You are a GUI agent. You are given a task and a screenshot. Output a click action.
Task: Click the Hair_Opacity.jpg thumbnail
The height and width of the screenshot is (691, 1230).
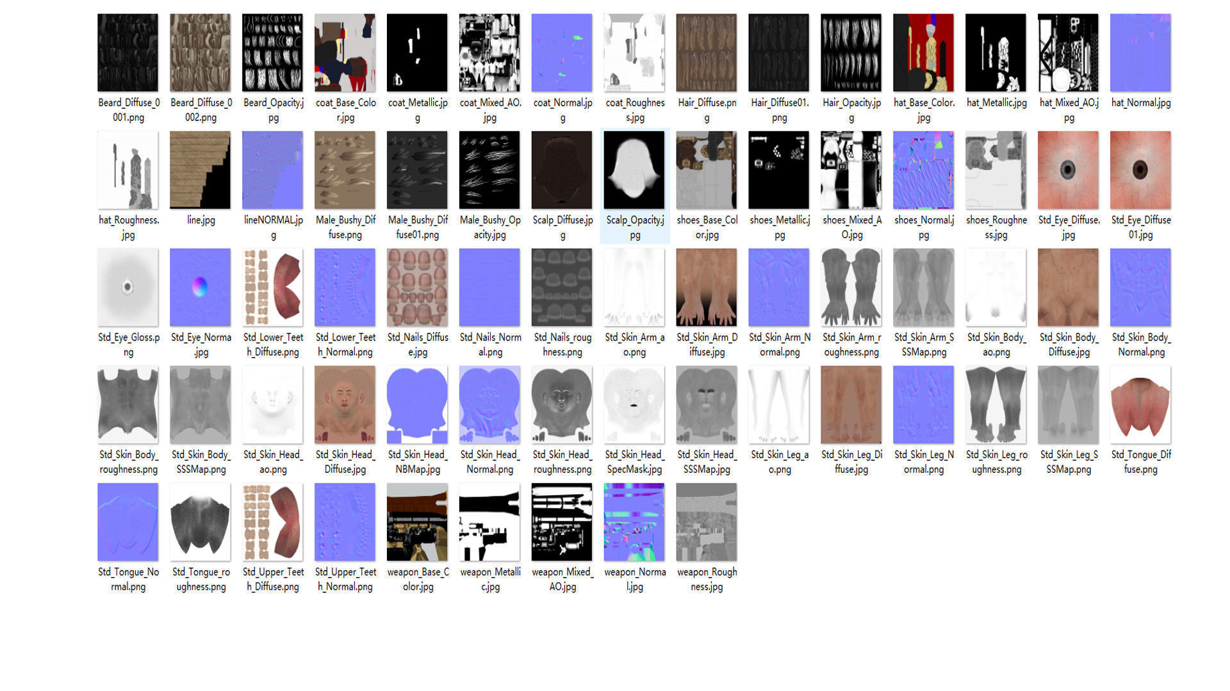(851, 53)
